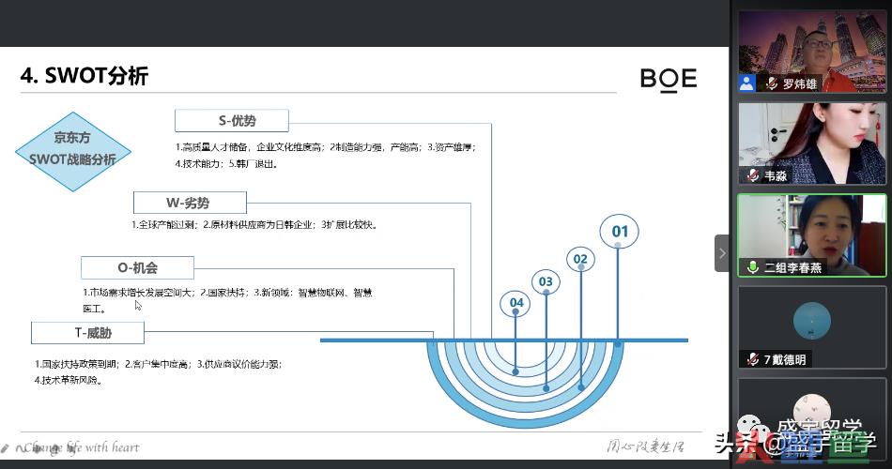Click the participant name label 罗炜雄

click(800, 84)
